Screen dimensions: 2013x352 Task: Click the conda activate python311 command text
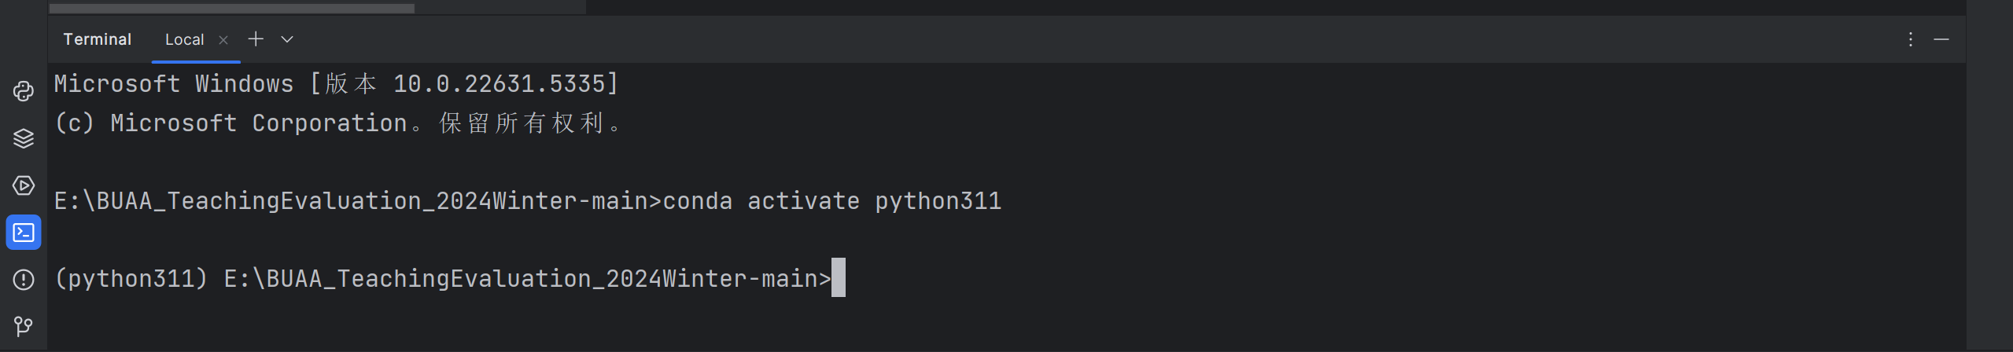(832, 201)
